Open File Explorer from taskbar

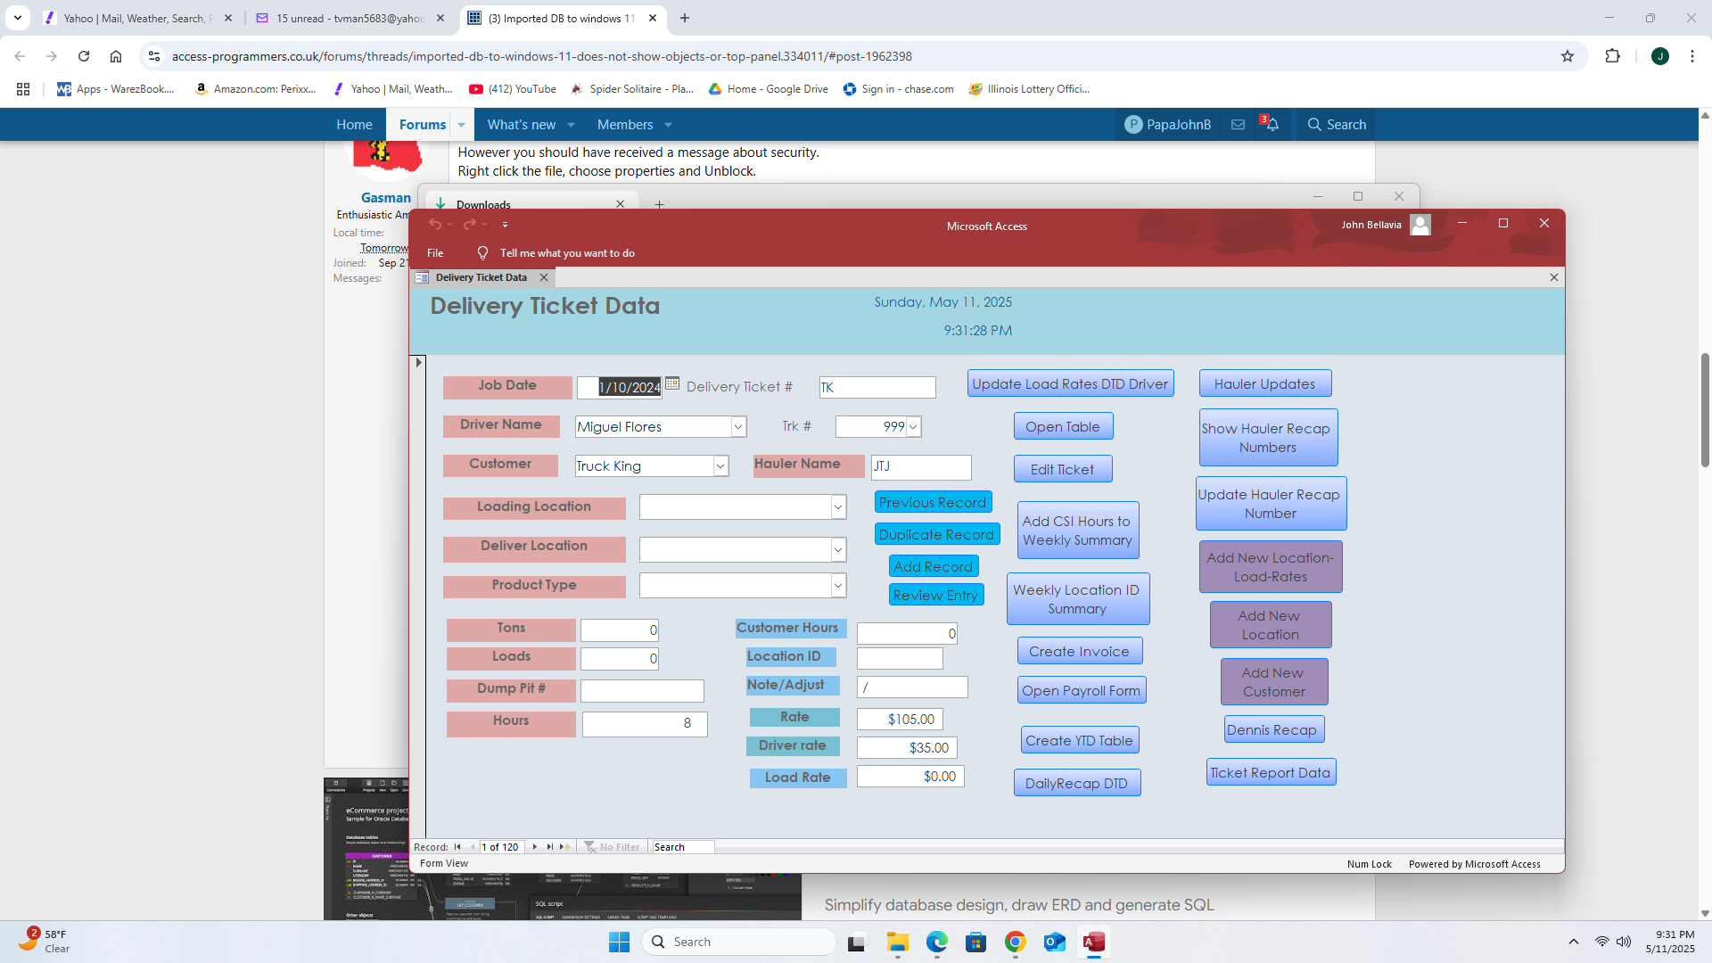[897, 942]
